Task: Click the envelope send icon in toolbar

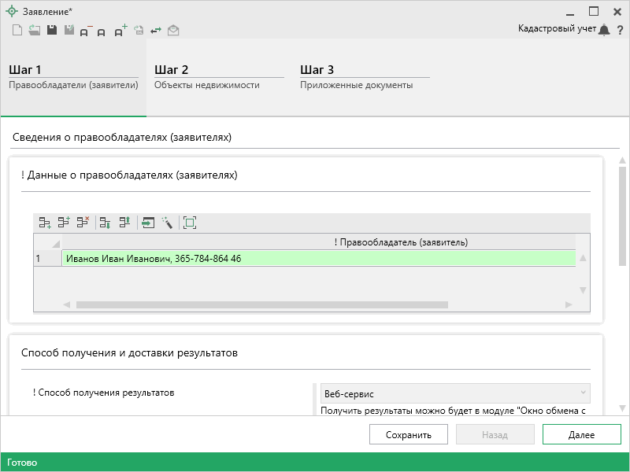Action: (x=173, y=31)
